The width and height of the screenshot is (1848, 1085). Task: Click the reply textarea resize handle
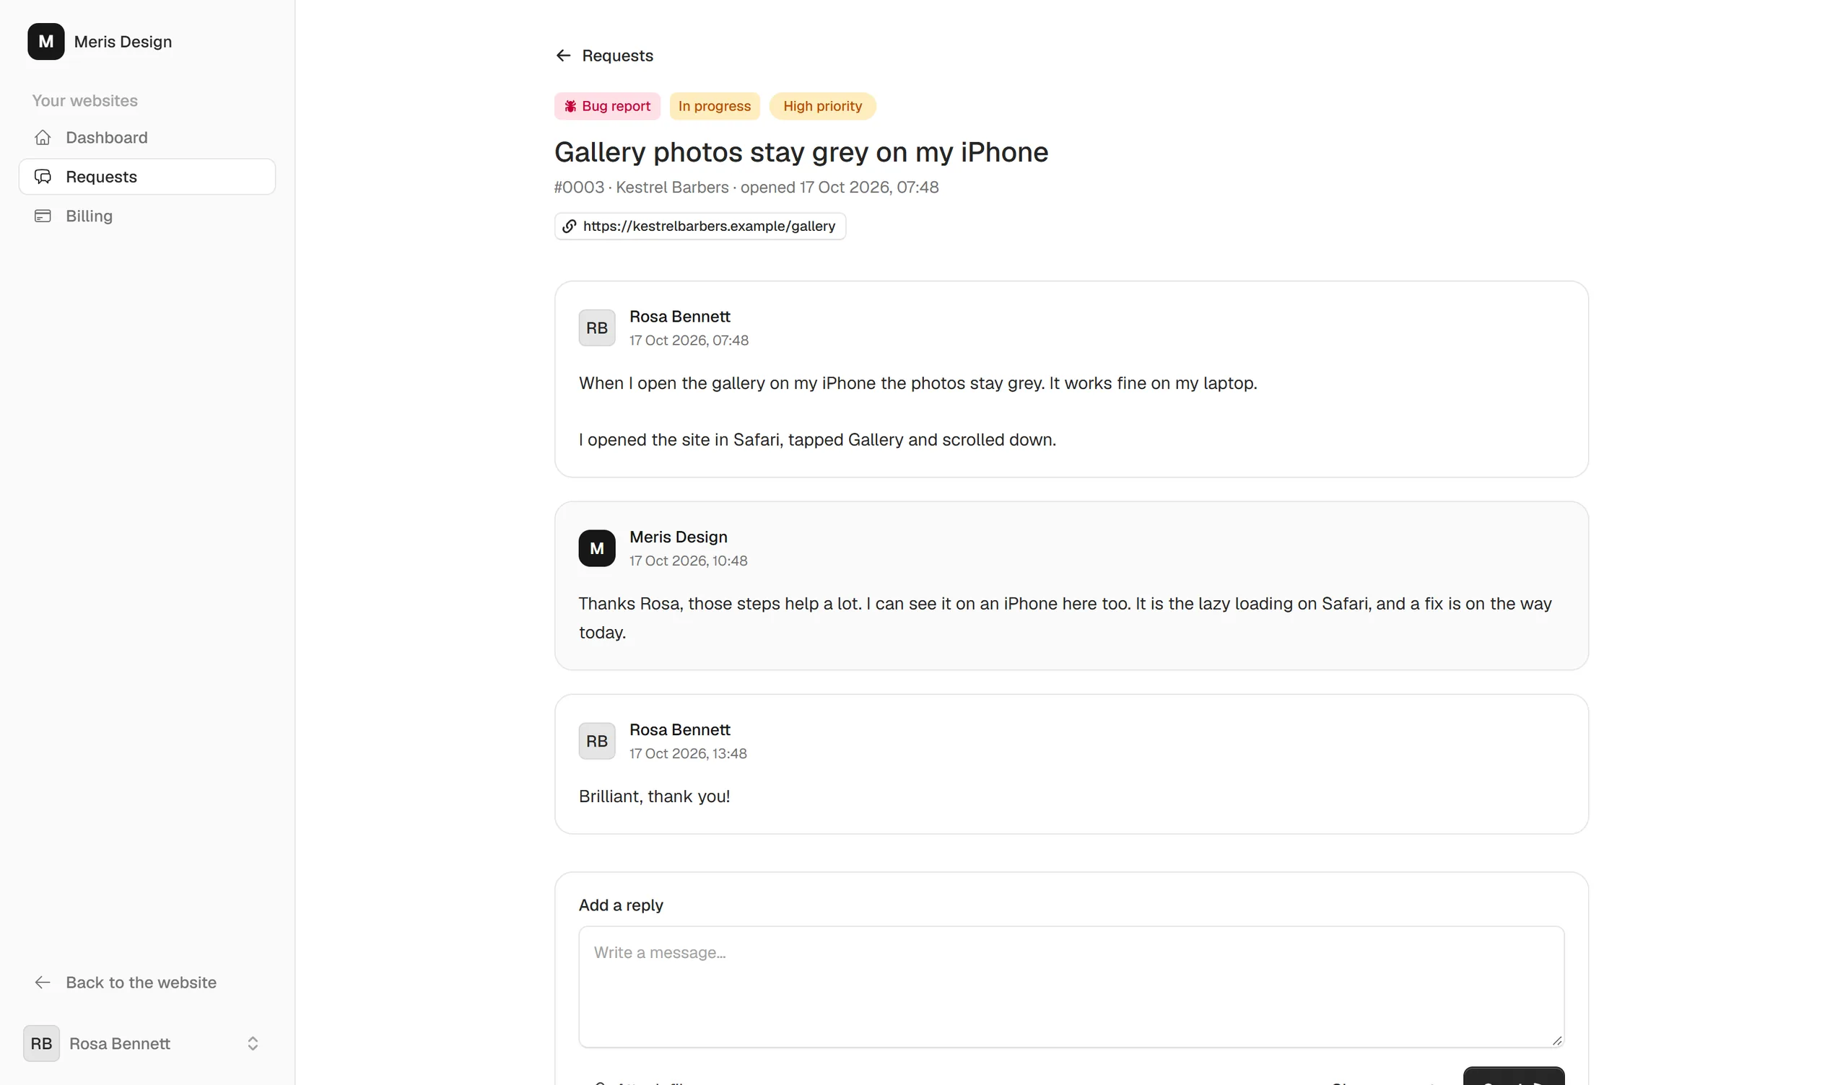click(x=1557, y=1040)
